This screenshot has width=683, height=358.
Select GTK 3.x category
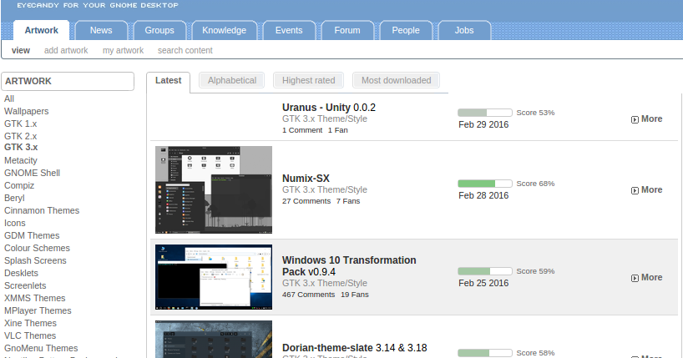[x=21, y=147]
